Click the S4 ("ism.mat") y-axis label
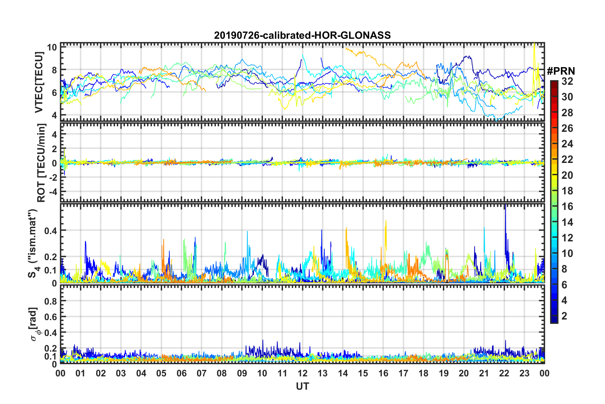Image resolution: width=605 pixels, height=404 pixels. point(33,244)
